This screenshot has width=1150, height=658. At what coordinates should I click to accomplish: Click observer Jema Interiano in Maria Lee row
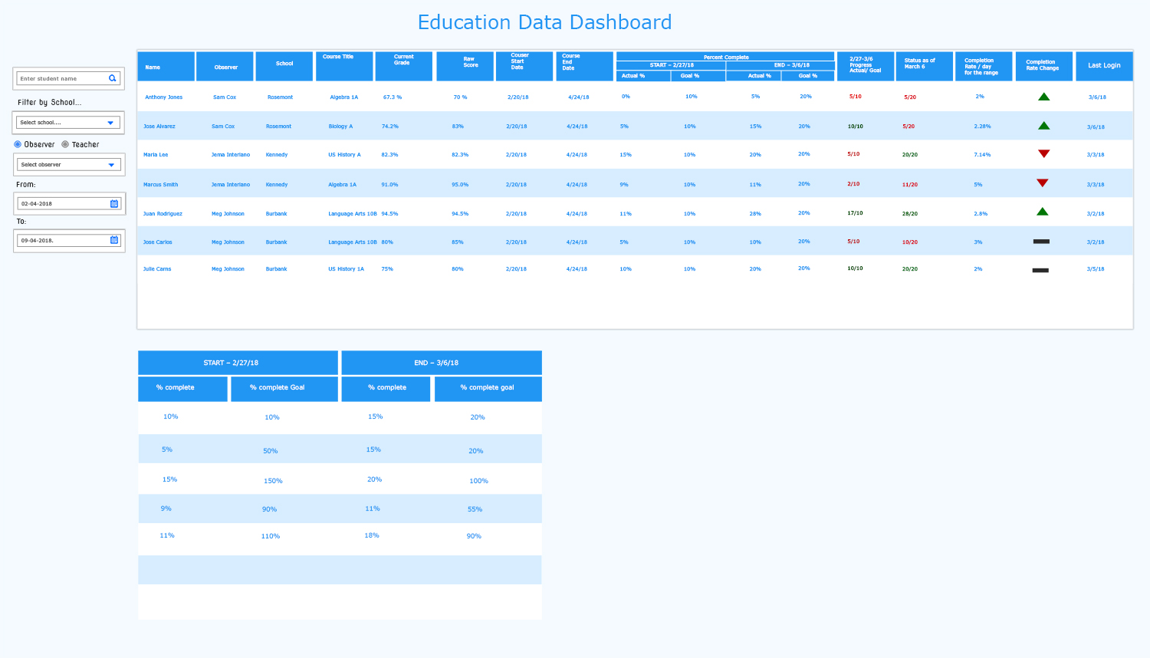[231, 155]
